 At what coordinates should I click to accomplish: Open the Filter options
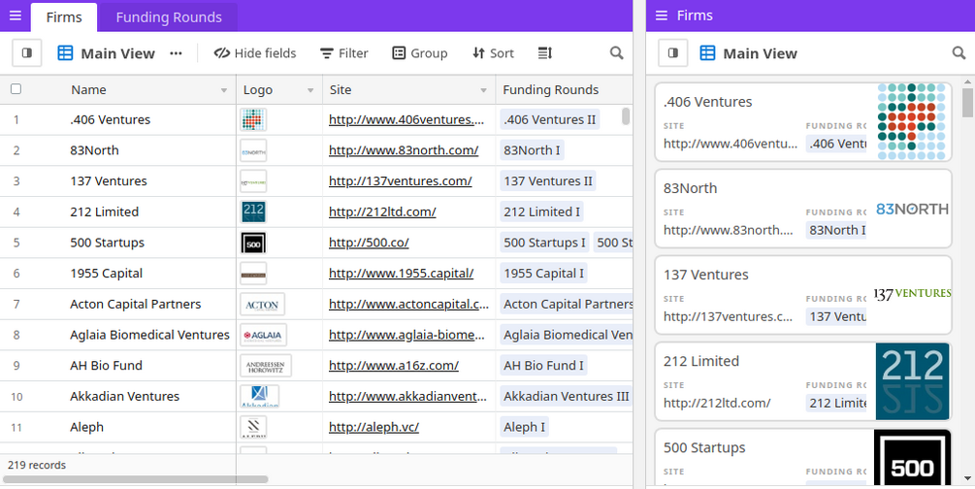point(343,53)
